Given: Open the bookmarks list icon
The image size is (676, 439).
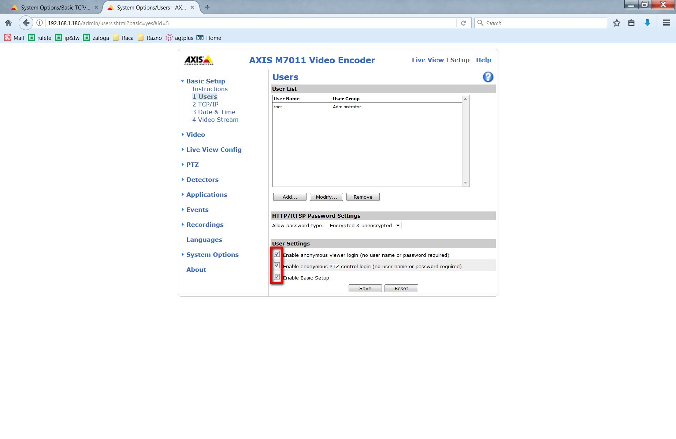Looking at the screenshot, I should (631, 23).
